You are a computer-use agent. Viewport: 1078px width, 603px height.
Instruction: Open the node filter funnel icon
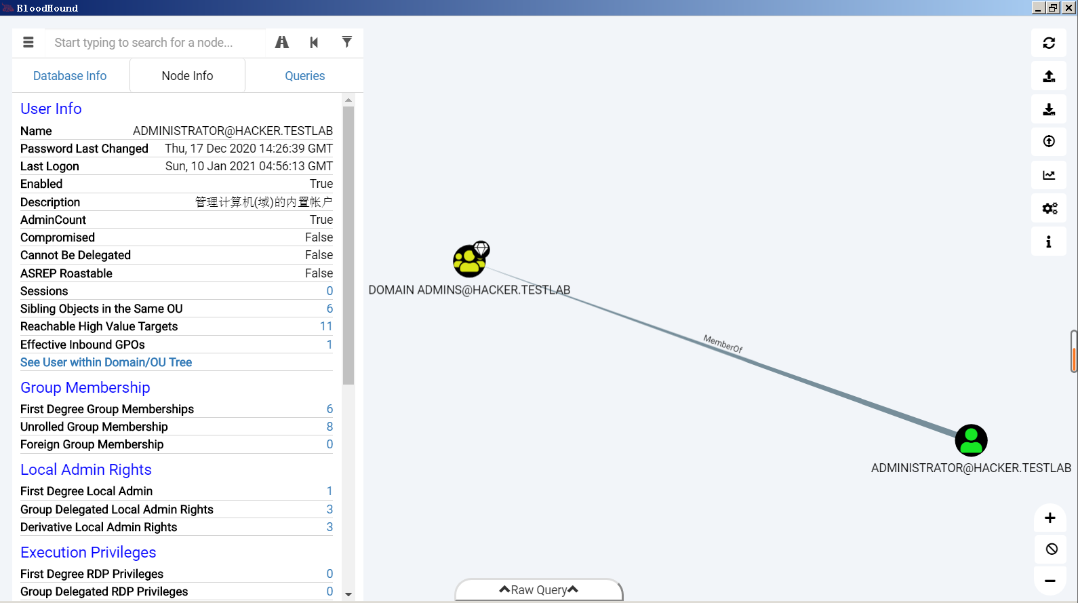coord(346,42)
